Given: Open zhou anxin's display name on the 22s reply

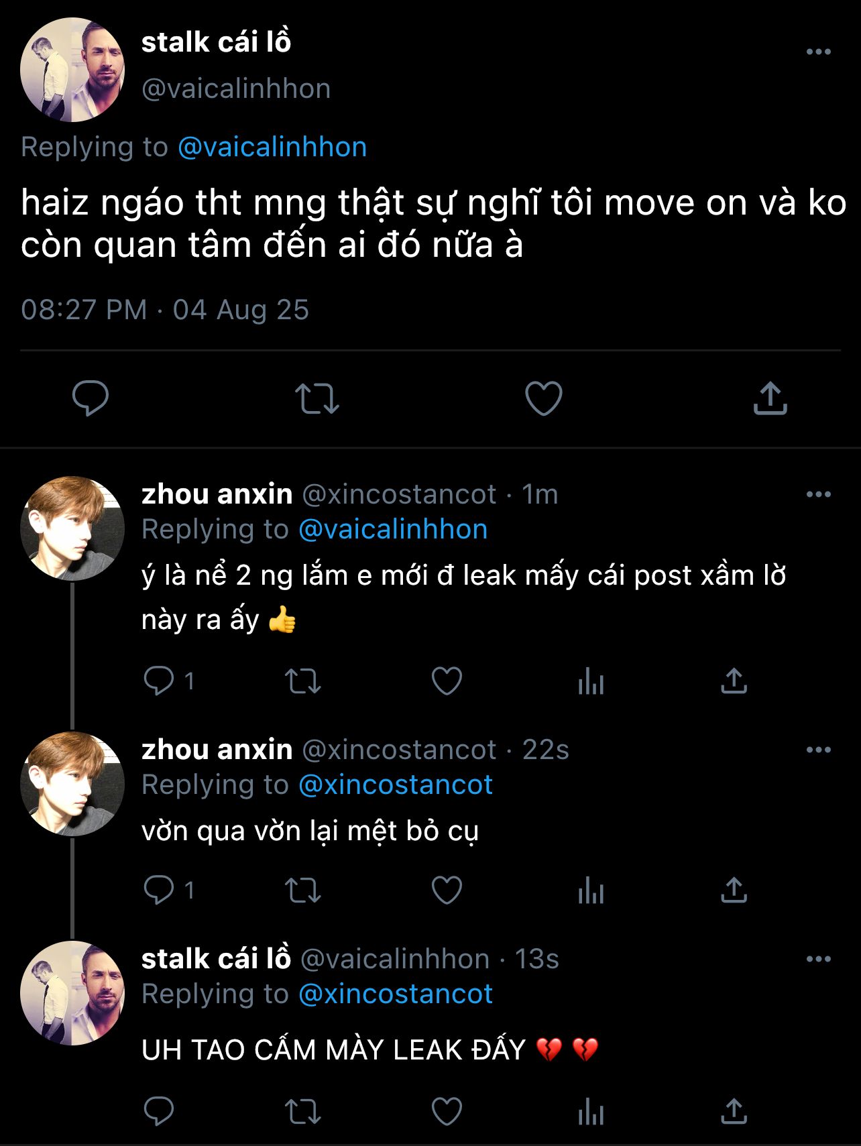Looking at the screenshot, I should (x=217, y=750).
